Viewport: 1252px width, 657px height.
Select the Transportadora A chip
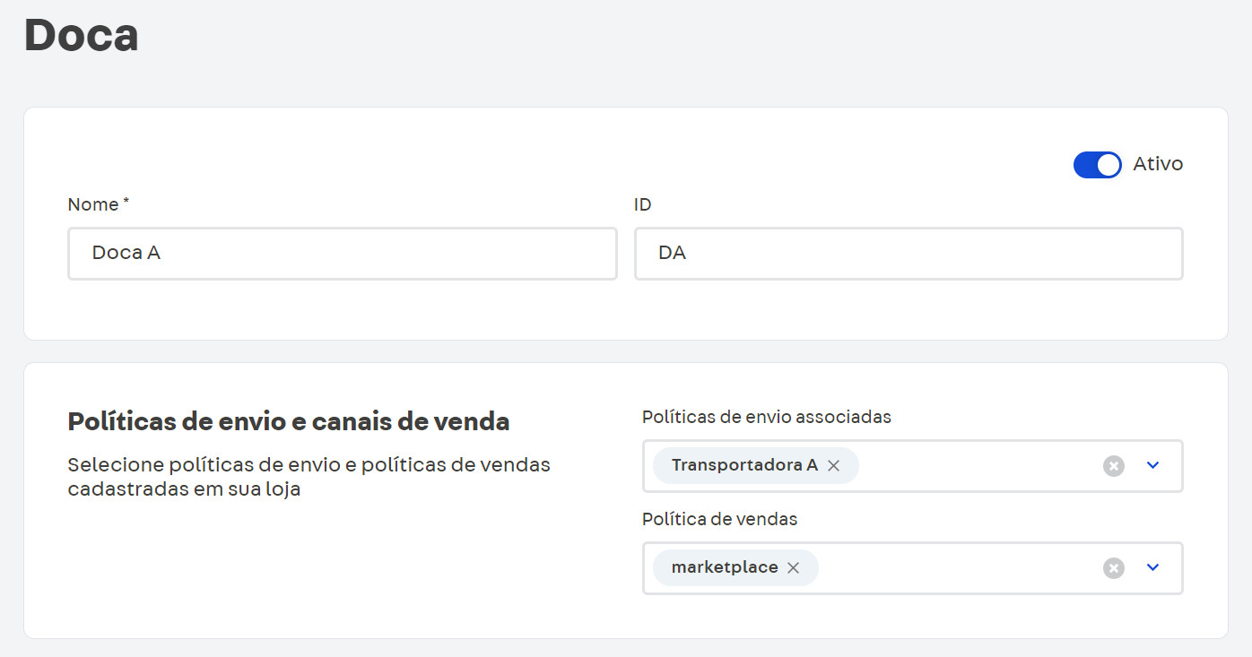[x=744, y=465]
